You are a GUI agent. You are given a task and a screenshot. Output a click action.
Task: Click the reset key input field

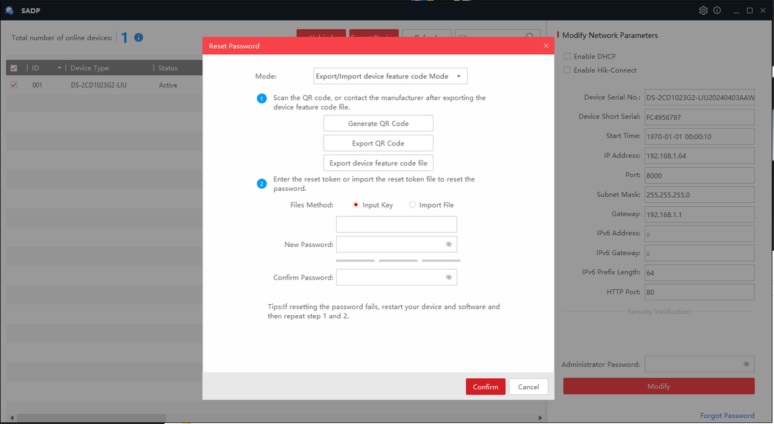point(397,224)
